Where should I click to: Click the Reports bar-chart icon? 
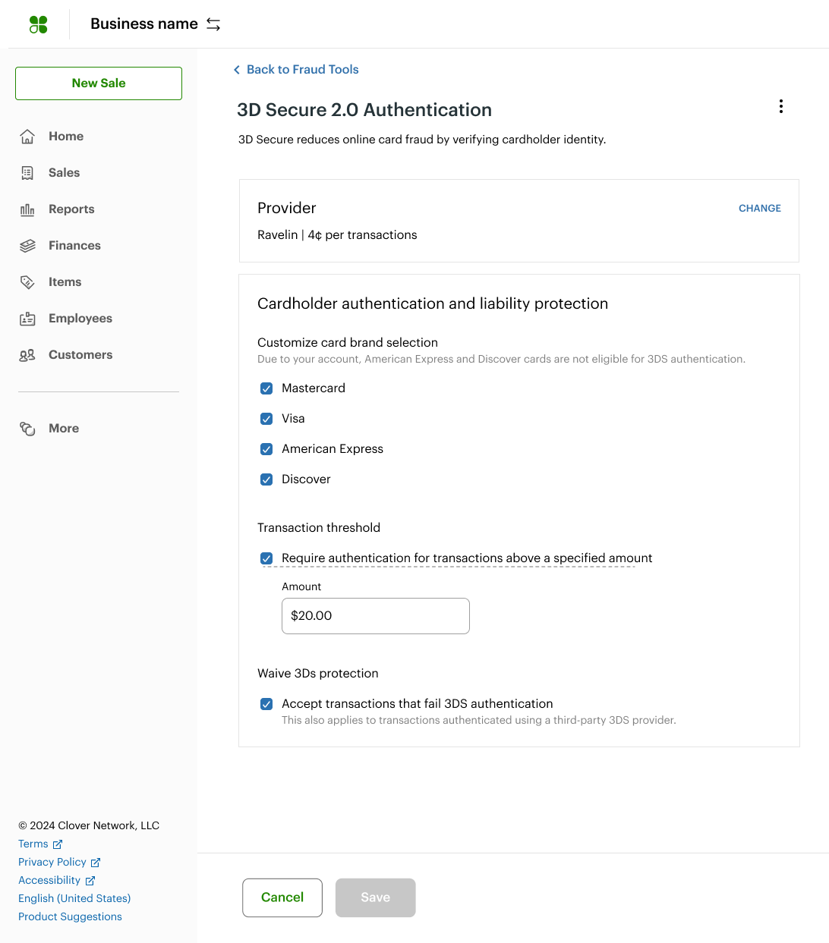coord(27,209)
